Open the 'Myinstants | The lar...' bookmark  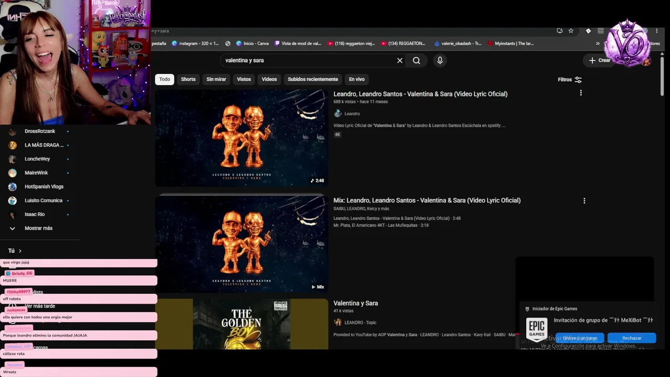(x=510, y=43)
